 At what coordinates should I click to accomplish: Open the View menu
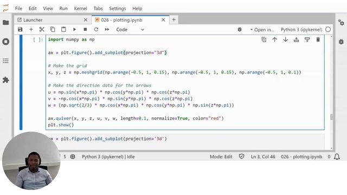pos(48,9)
